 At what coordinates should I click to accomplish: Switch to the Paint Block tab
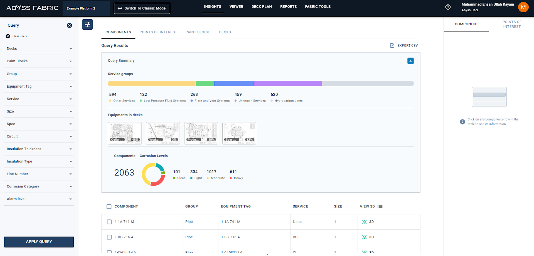click(x=197, y=32)
